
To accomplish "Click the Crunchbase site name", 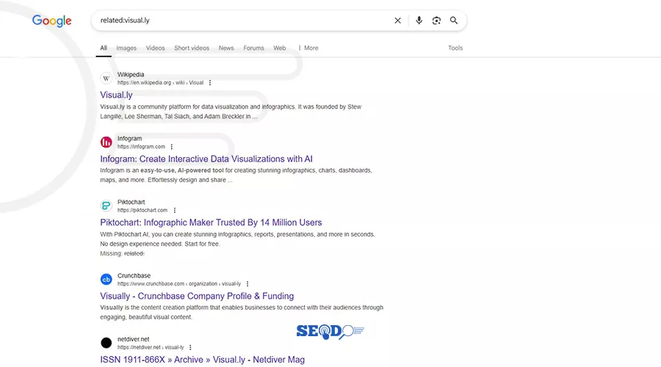I will coord(134,275).
